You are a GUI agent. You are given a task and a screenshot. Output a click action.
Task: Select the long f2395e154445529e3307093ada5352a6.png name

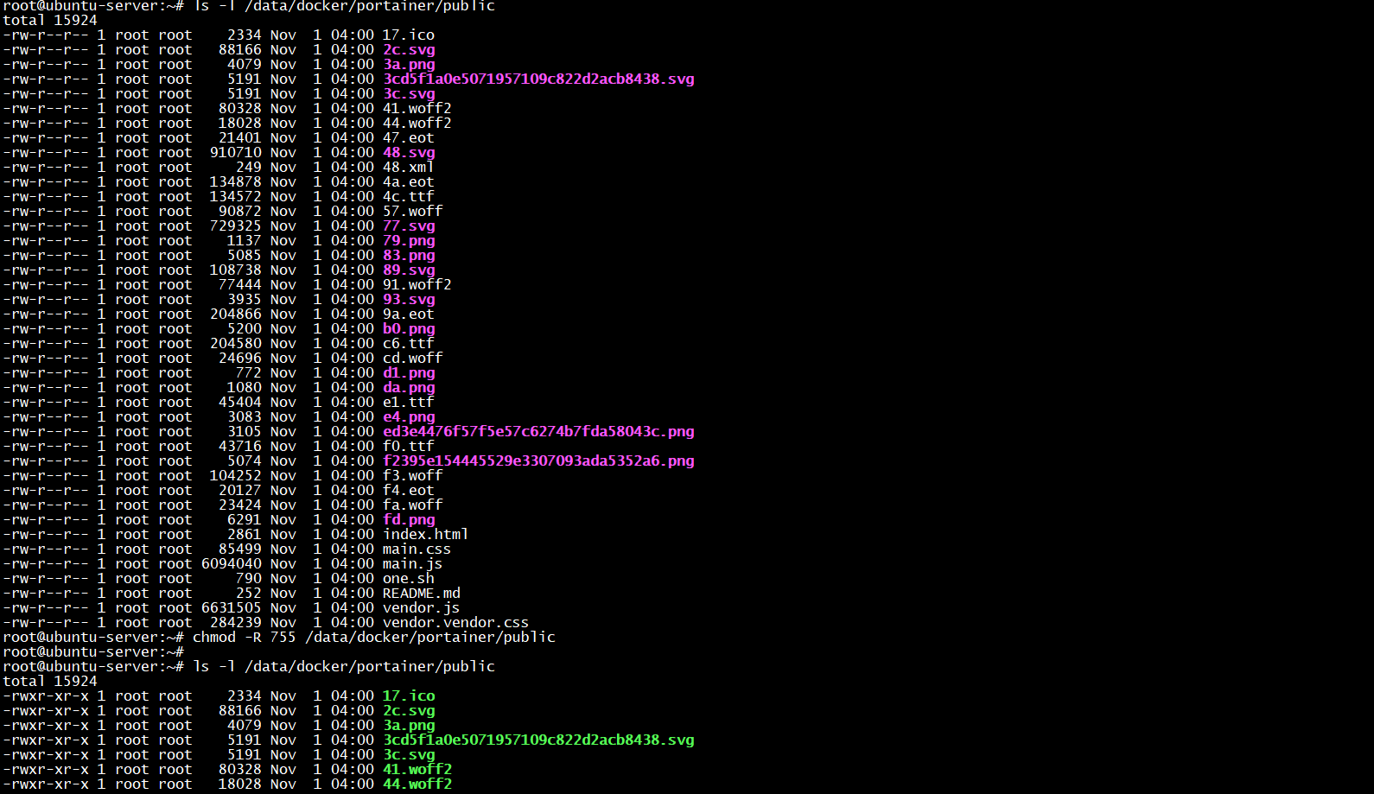pyautogui.click(x=538, y=461)
